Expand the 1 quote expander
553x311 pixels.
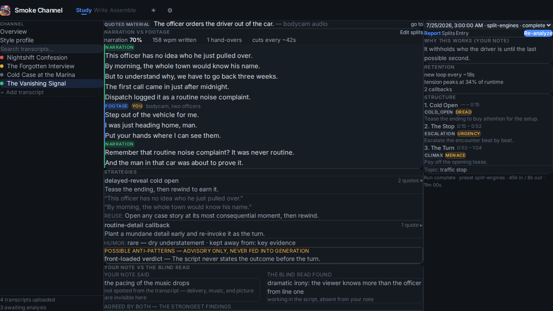click(x=412, y=225)
